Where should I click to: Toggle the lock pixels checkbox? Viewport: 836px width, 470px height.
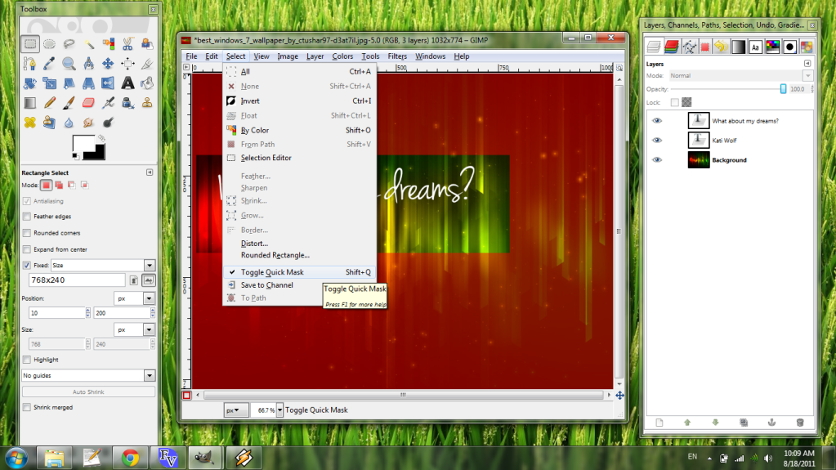click(675, 102)
